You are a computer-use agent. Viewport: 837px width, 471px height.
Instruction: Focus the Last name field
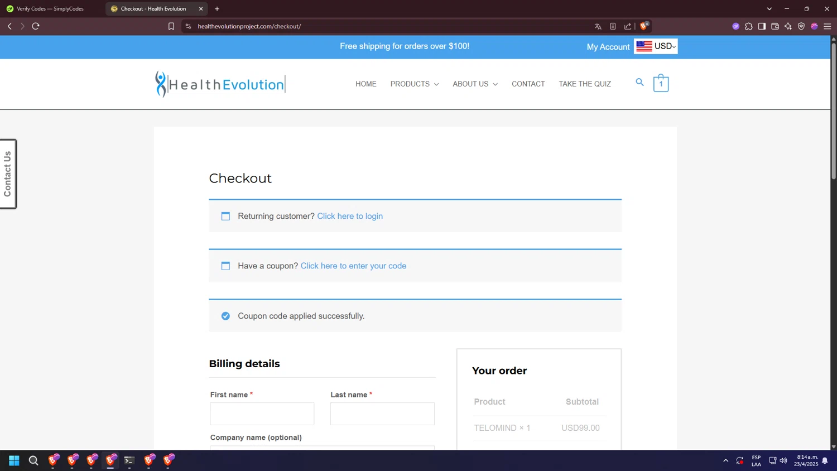[x=382, y=414]
